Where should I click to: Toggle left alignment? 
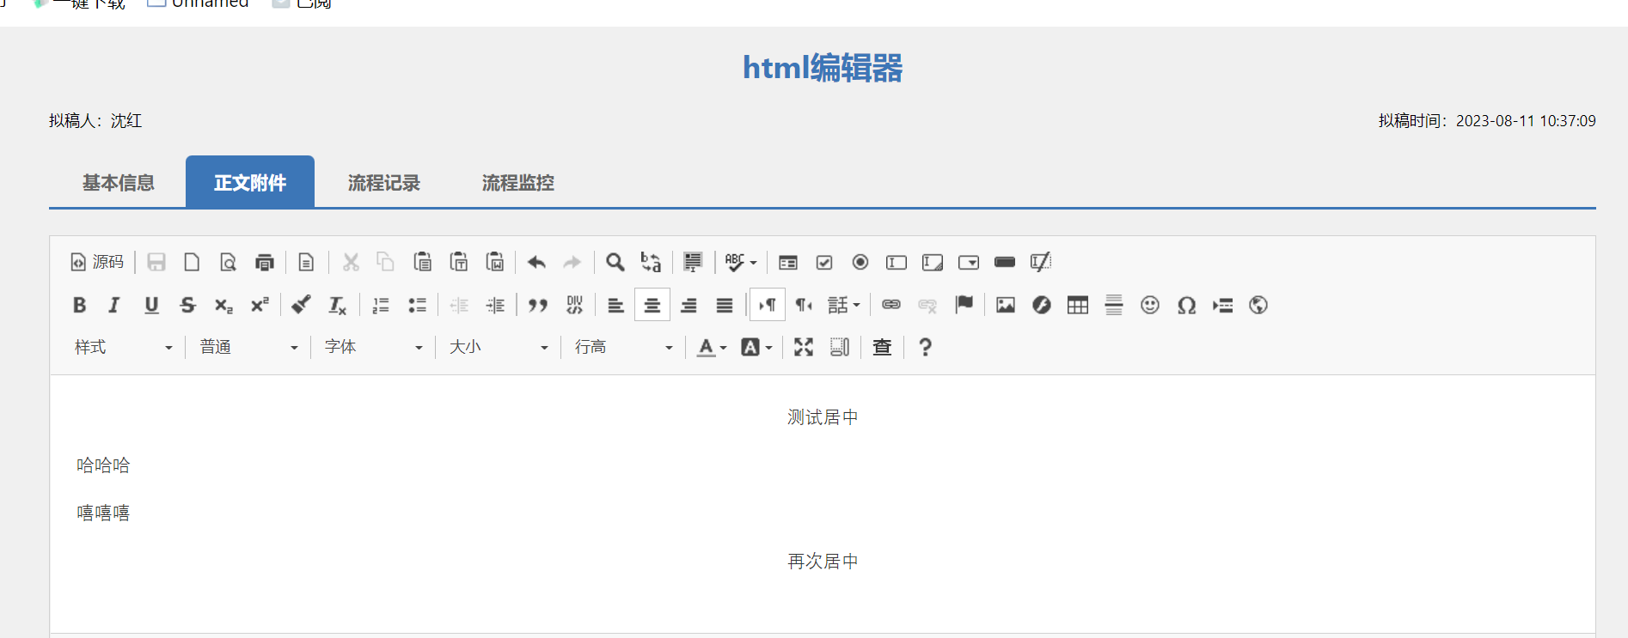616,305
